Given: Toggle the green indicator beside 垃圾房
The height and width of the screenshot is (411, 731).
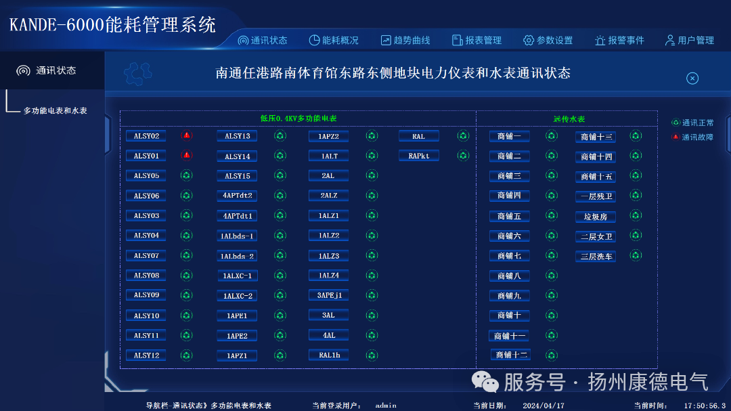Looking at the screenshot, I should point(635,215).
